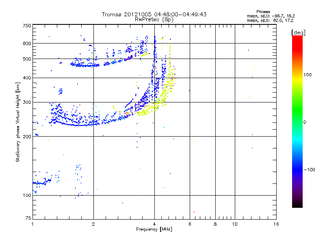The height and width of the screenshot is (244, 325).
Task: Click the '[deg]' colorbar unit label
Action: (x=298, y=33)
